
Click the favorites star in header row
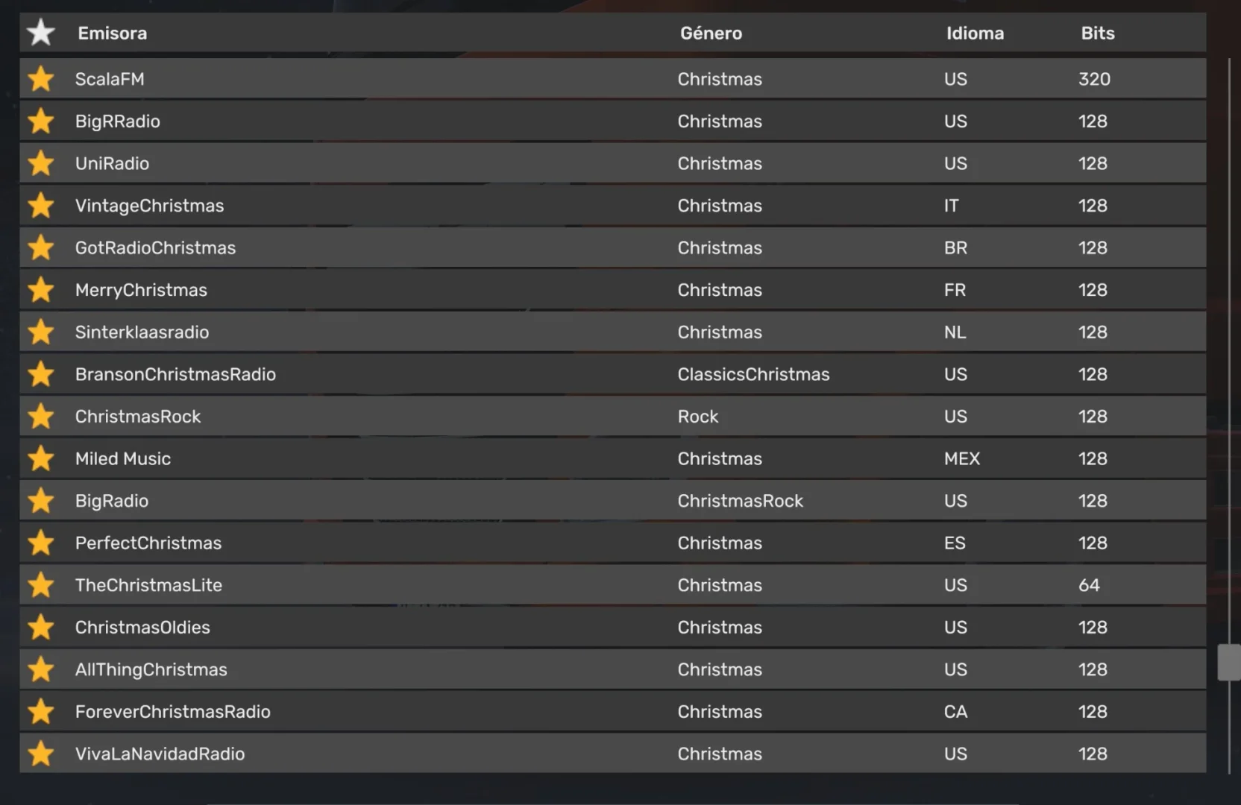click(41, 33)
